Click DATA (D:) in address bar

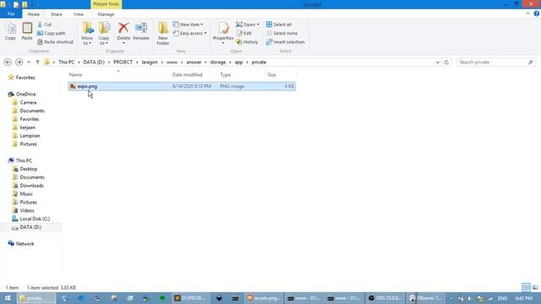coord(94,62)
